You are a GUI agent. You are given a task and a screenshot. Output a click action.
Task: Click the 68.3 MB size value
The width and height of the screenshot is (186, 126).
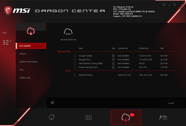(164, 75)
